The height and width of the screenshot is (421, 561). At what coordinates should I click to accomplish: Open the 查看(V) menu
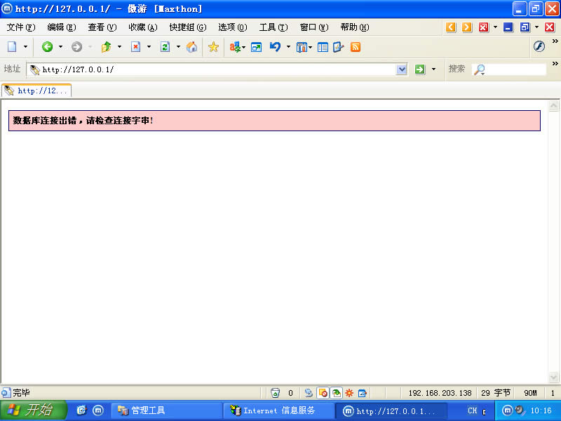(102, 27)
